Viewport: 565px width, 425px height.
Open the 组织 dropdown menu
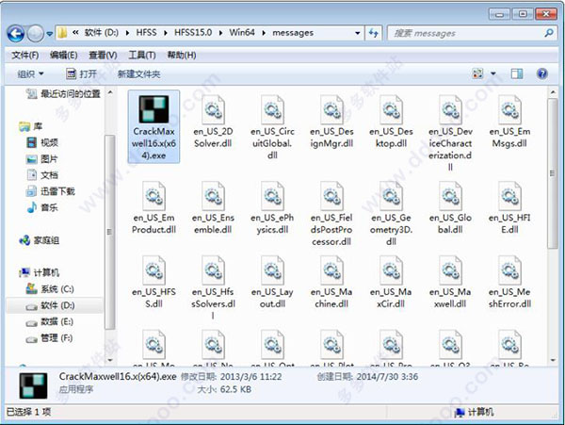coord(30,74)
